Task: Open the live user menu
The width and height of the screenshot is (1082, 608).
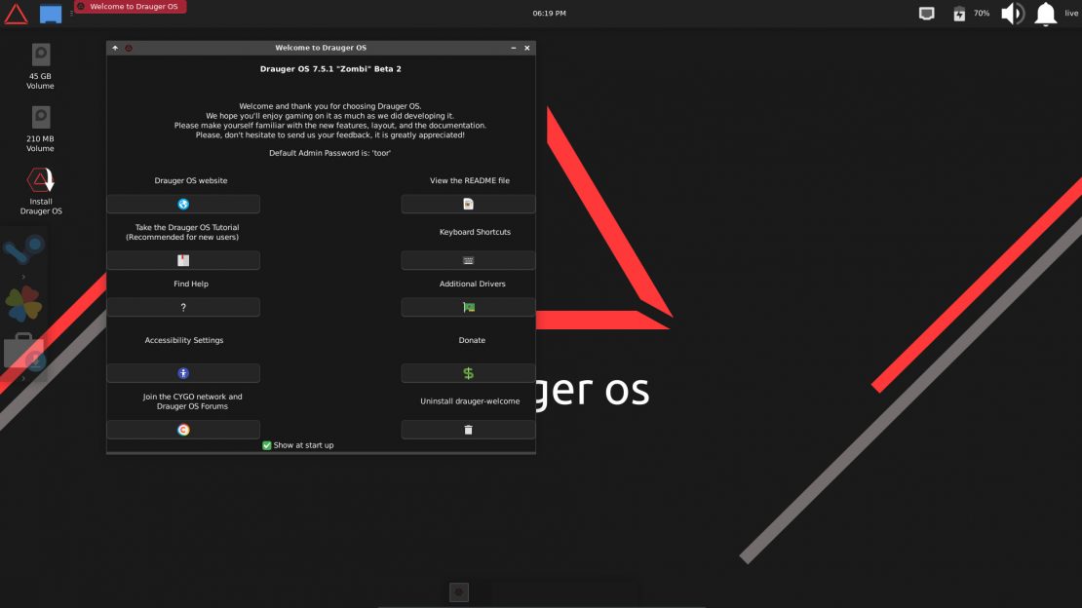Action: coord(1071,14)
